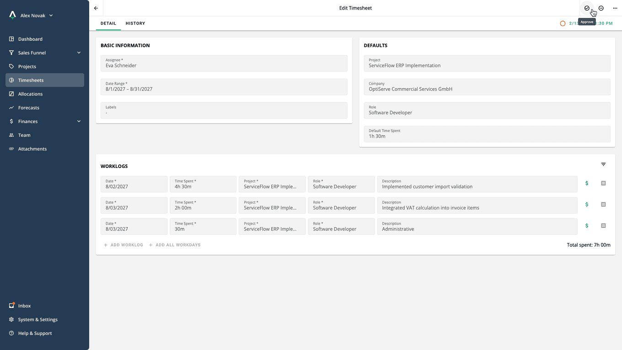Click description 'Implemented customer import validation'
Screen dimensions: 622x350
(477, 184)
